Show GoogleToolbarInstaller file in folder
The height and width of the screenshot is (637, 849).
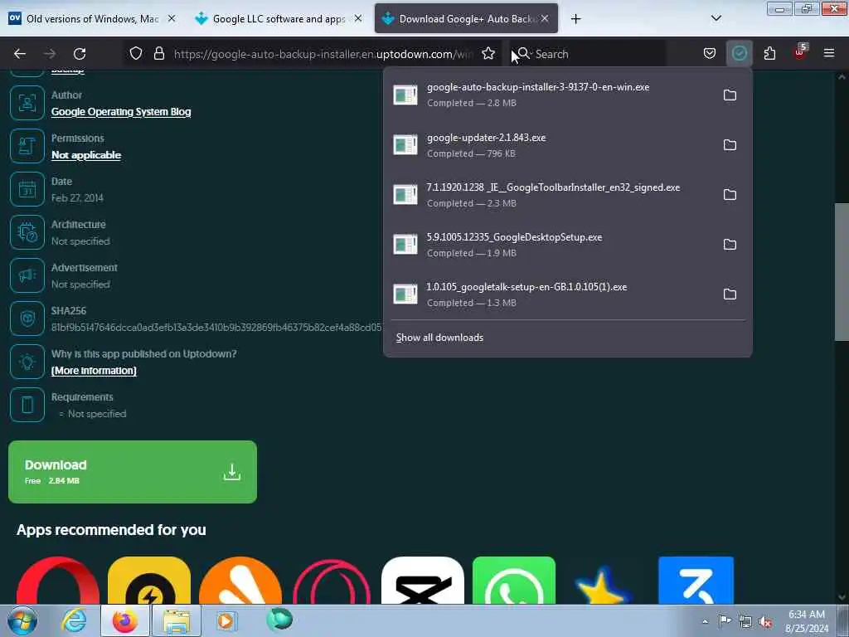pyautogui.click(x=730, y=195)
